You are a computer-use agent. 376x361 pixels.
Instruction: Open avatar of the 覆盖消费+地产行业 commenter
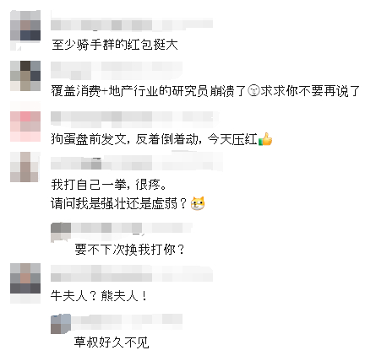pos(25,76)
